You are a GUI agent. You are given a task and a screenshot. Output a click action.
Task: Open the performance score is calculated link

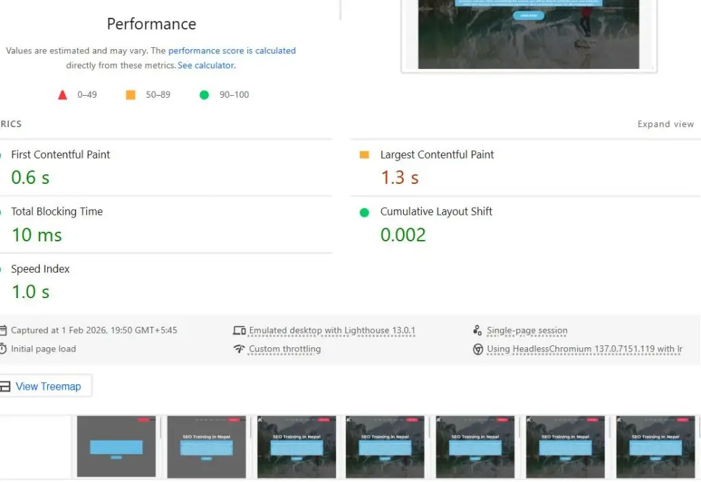[232, 50]
